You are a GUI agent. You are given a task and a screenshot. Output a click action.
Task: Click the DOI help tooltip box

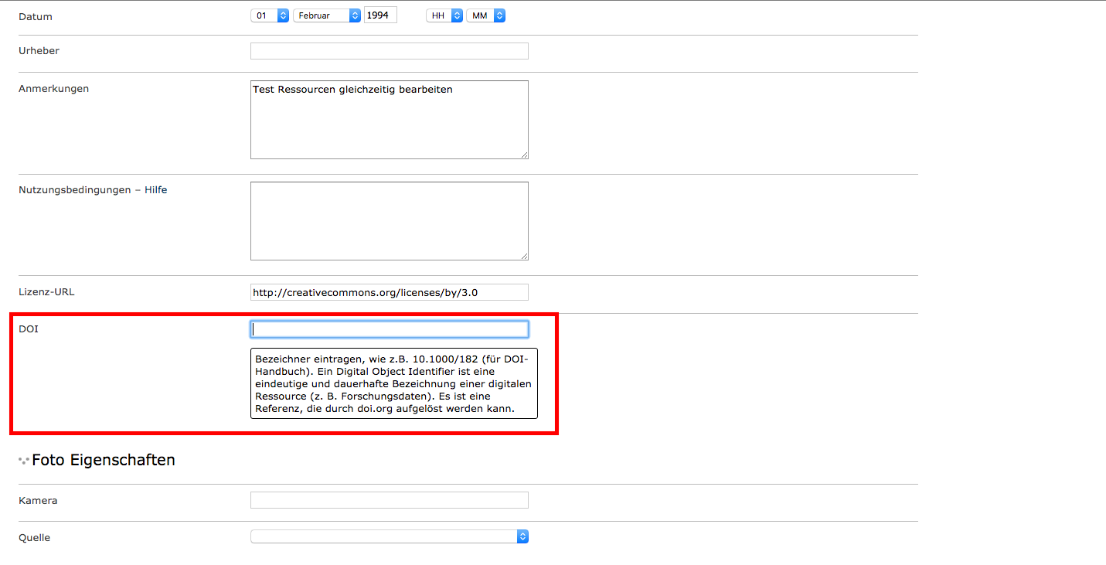click(393, 384)
